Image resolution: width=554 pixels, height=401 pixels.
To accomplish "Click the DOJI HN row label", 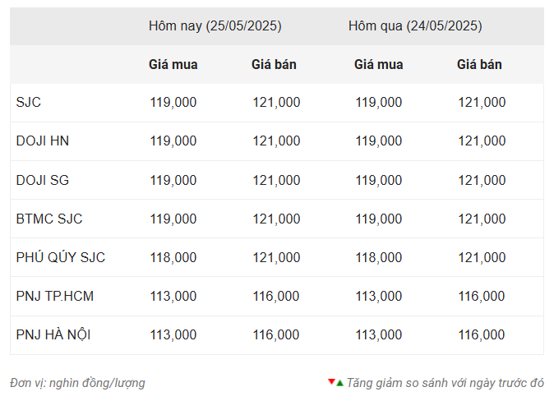I will click(43, 141).
